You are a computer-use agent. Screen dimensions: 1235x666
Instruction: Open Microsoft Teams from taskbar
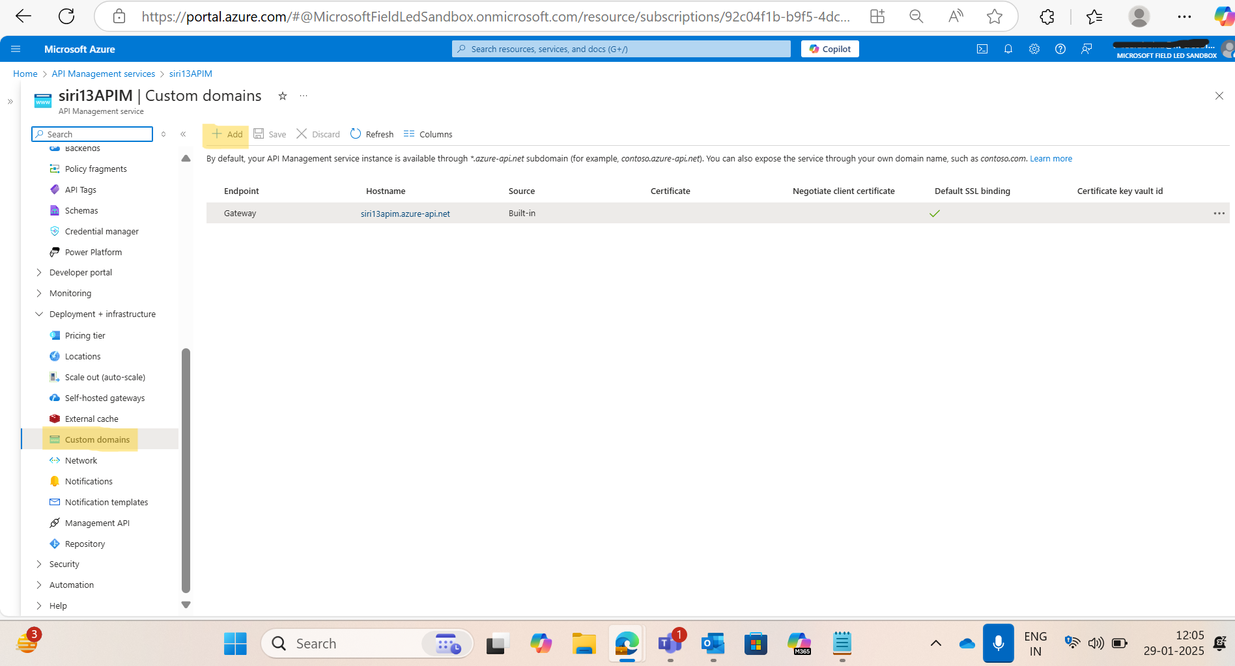click(x=670, y=643)
